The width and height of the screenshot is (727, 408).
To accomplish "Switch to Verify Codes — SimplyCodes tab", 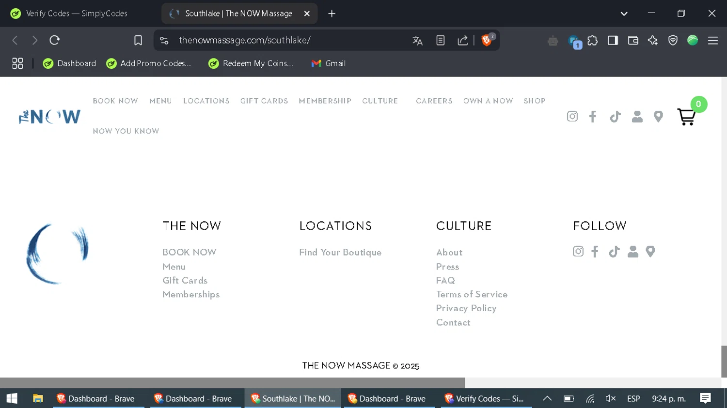I will (78, 14).
